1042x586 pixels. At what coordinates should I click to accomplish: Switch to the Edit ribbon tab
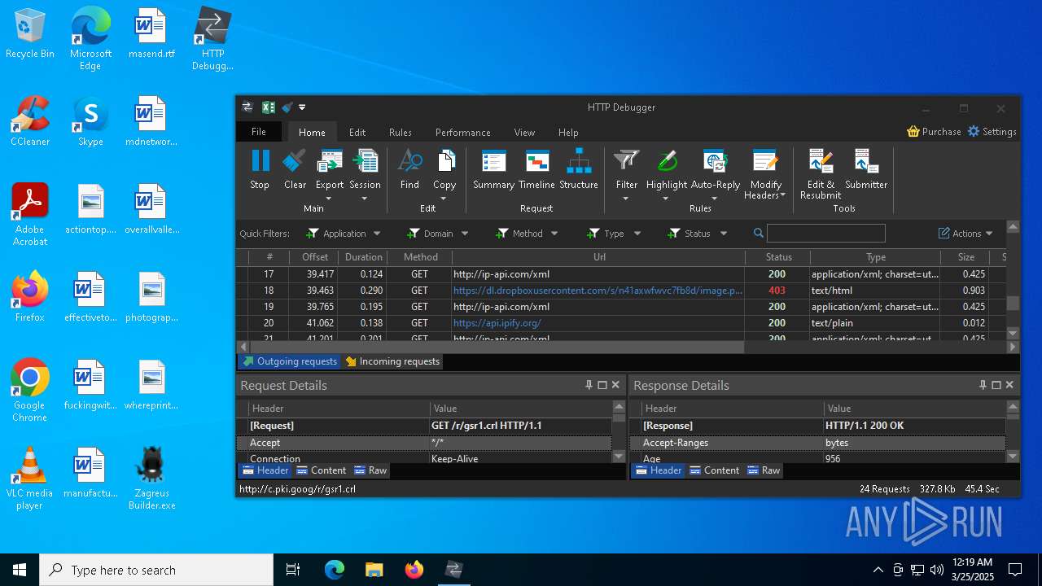tap(357, 132)
